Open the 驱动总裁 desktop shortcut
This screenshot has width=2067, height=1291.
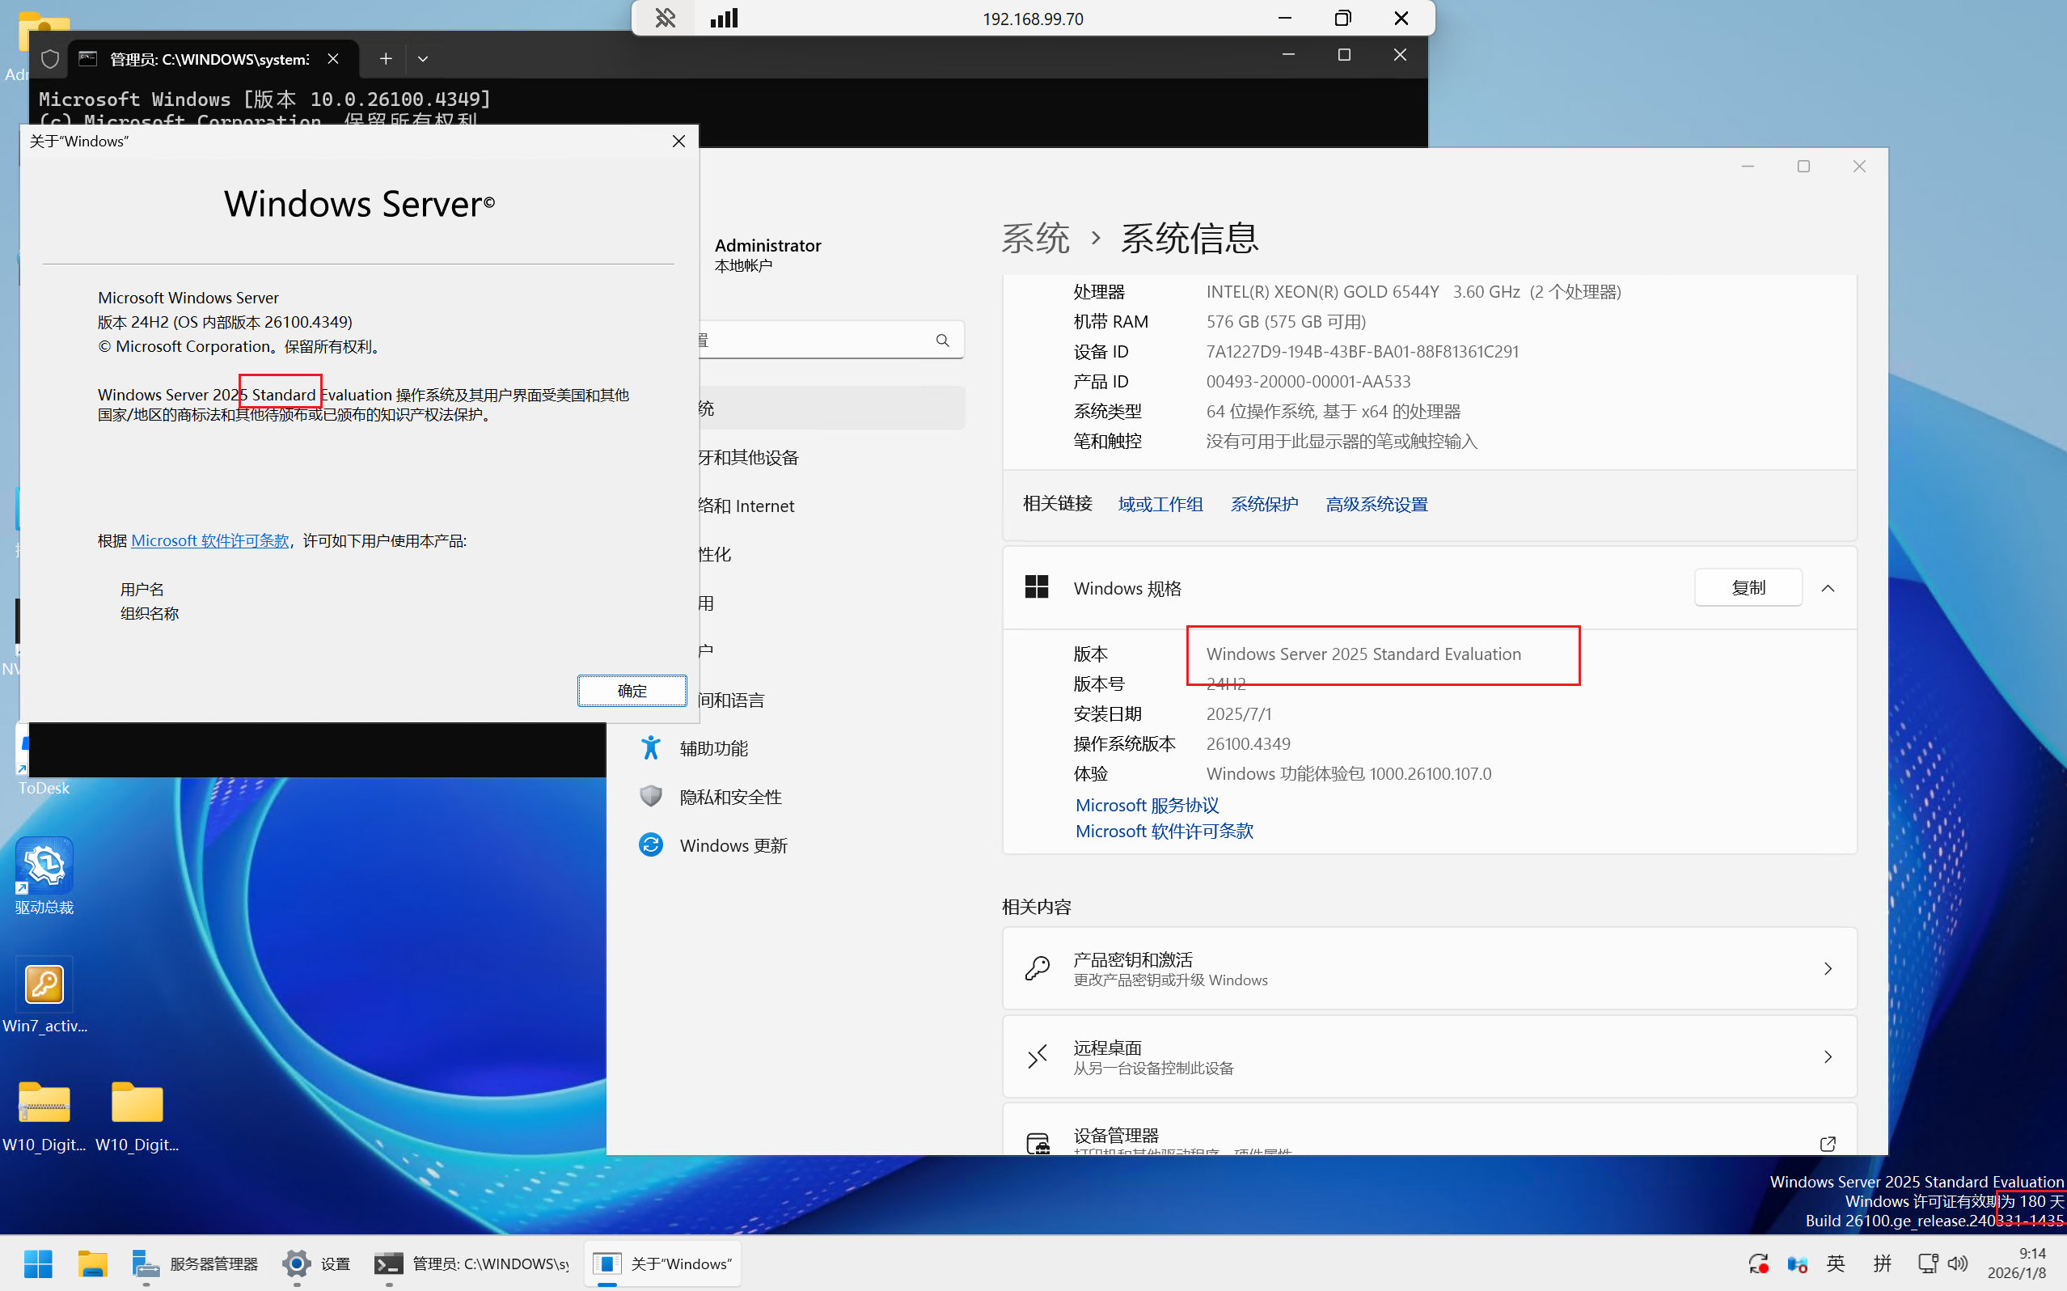point(44,866)
